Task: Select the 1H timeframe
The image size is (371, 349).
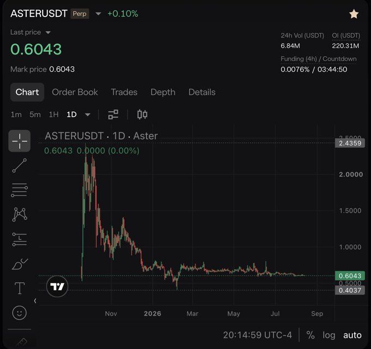Action: (x=53, y=115)
